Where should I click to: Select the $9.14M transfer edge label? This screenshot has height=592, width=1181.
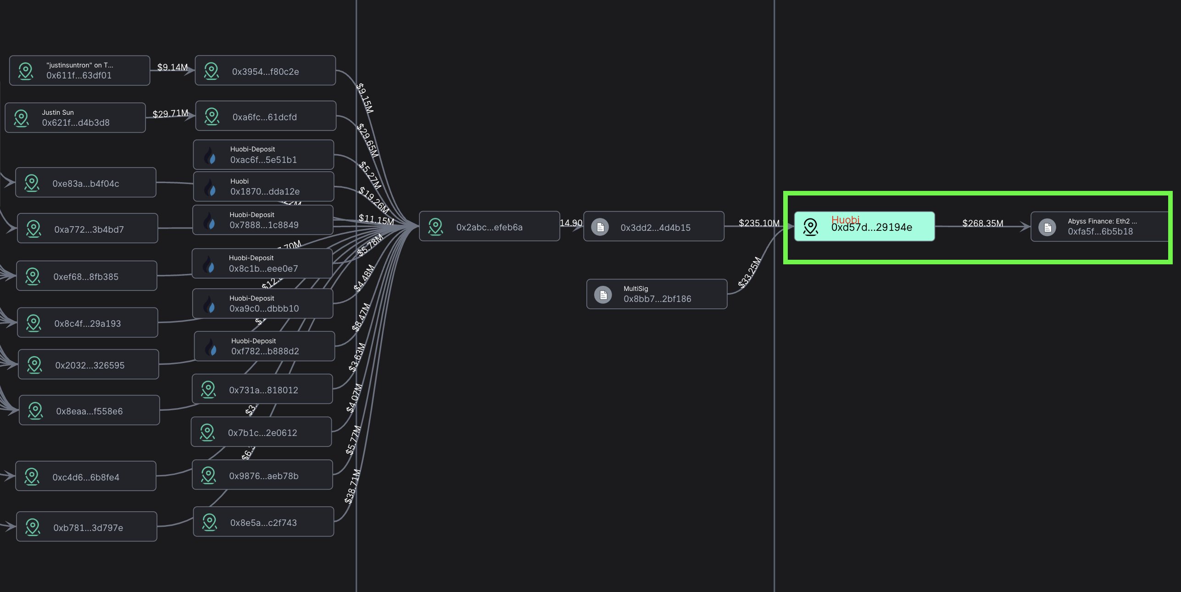(173, 67)
